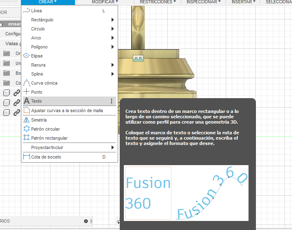This screenshot has height=230, width=292.
Task: Open the Arco submenu arrow
Action: point(112,38)
